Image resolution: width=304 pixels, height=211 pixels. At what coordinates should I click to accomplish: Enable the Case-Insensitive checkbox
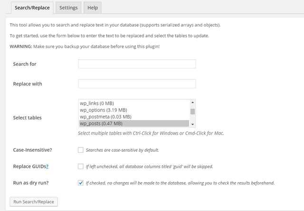click(81, 150)
